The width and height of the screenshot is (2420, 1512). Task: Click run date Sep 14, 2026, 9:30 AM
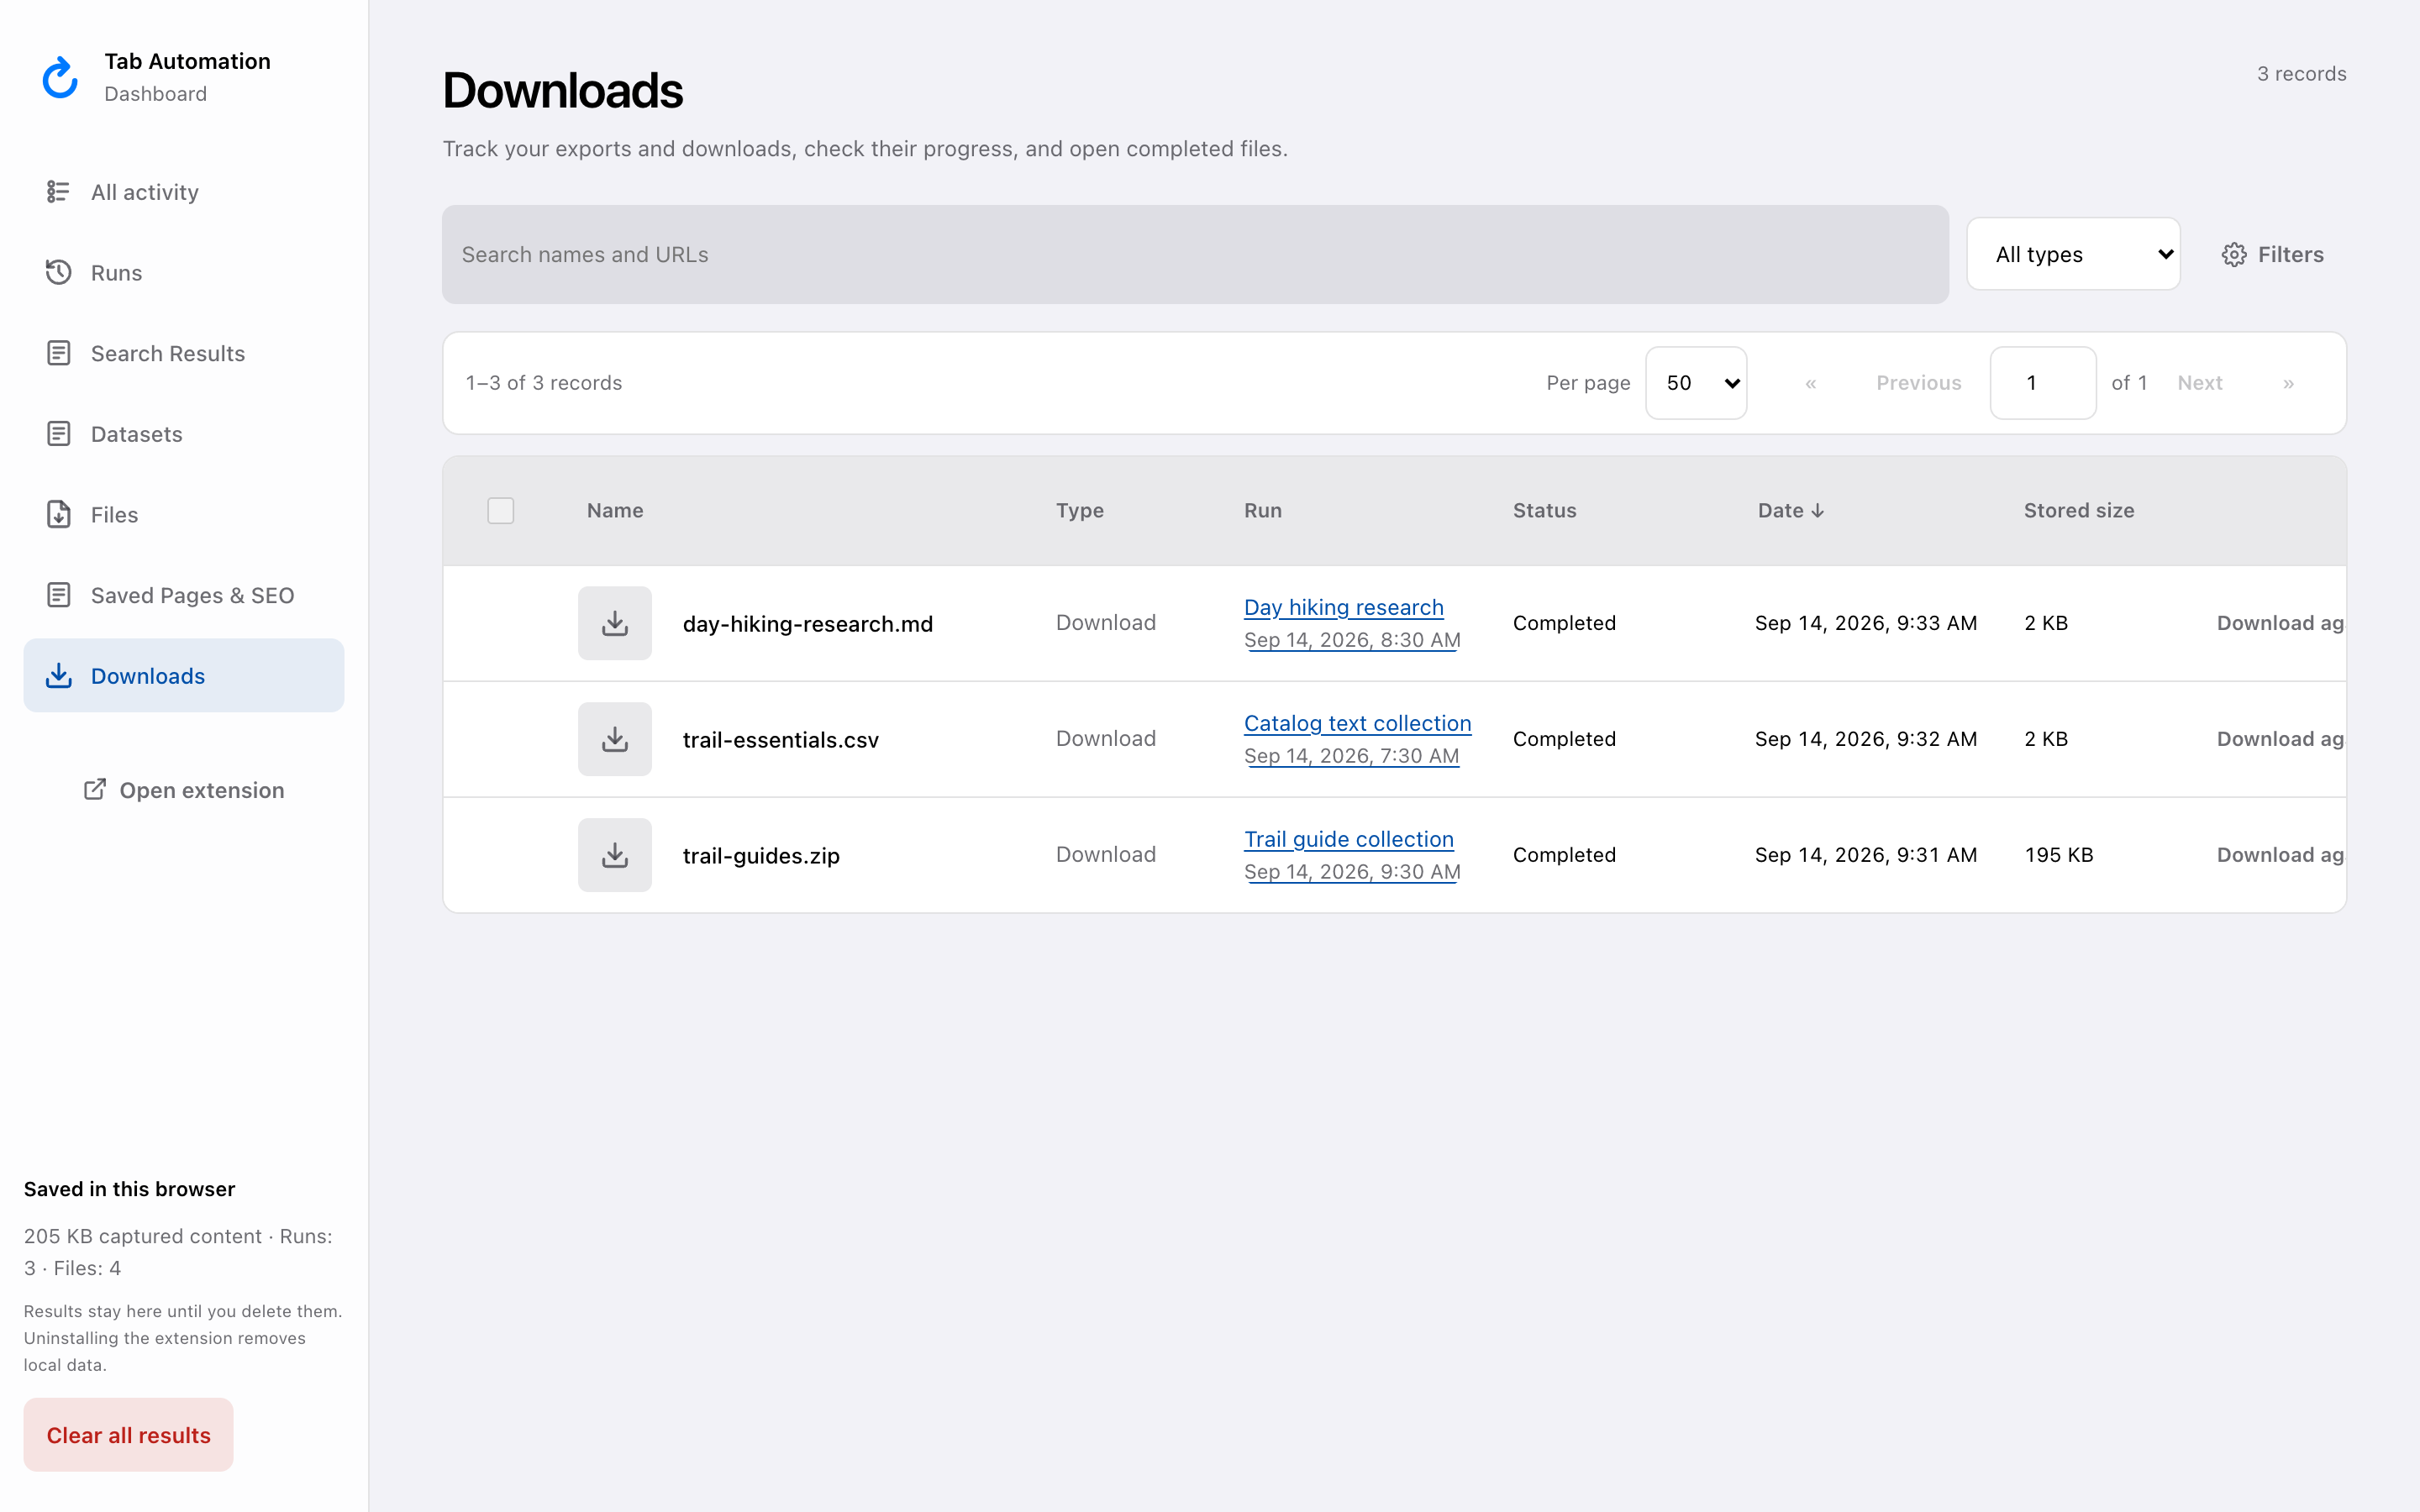click(x=1352, y=872)
